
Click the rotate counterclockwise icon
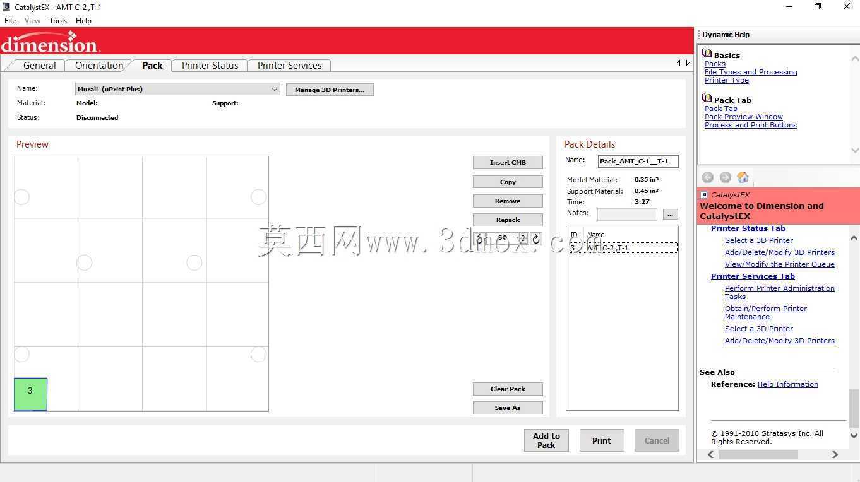pos(480,238)
